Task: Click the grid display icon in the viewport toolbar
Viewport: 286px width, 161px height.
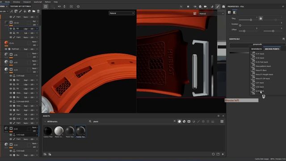Action: [x=46, y=7]
